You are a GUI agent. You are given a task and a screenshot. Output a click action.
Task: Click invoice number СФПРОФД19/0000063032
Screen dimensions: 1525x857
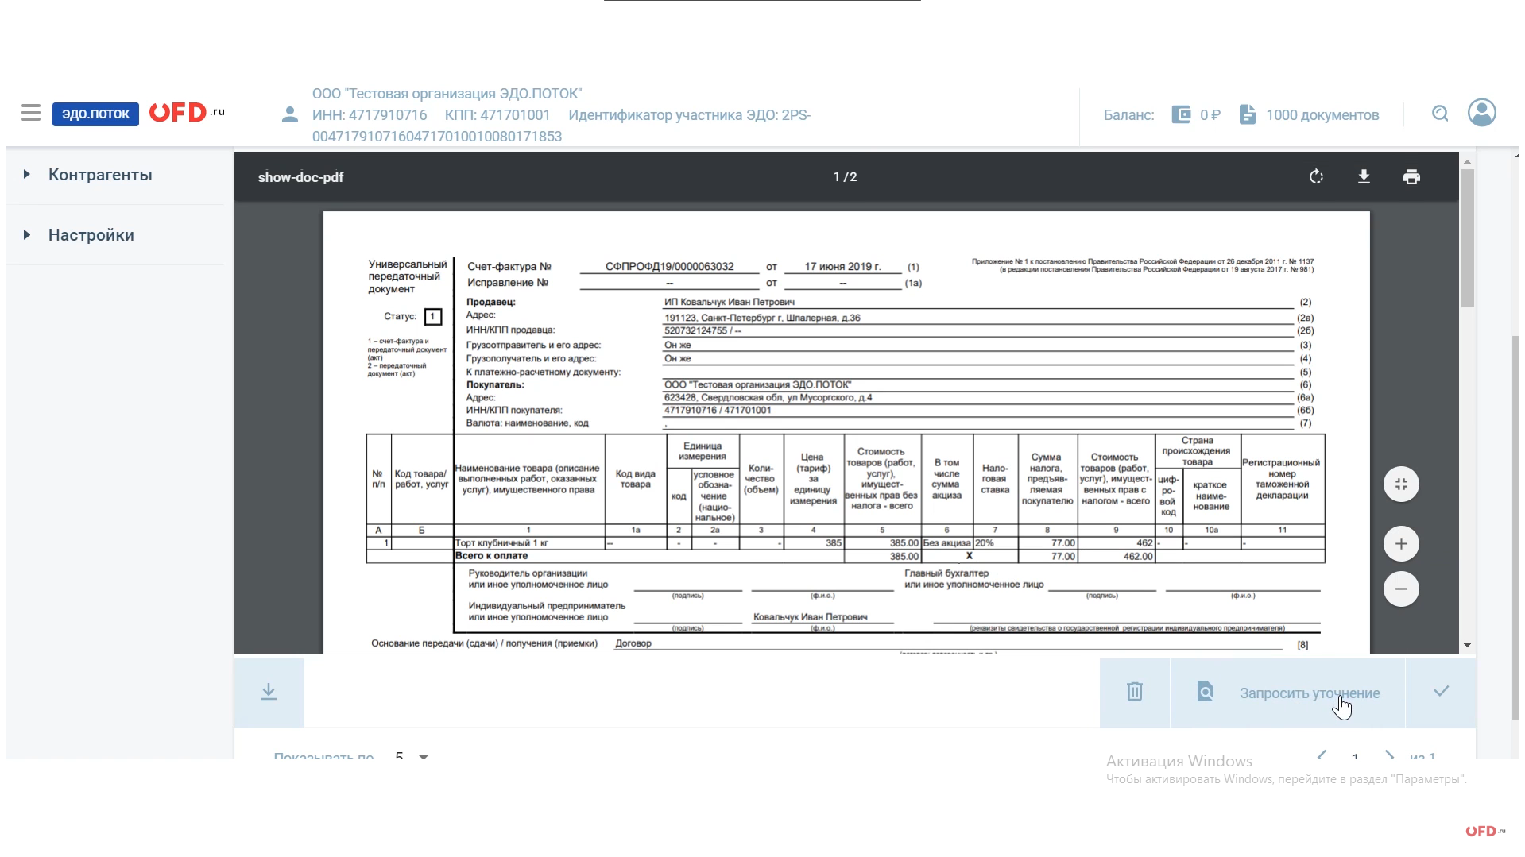669,267
